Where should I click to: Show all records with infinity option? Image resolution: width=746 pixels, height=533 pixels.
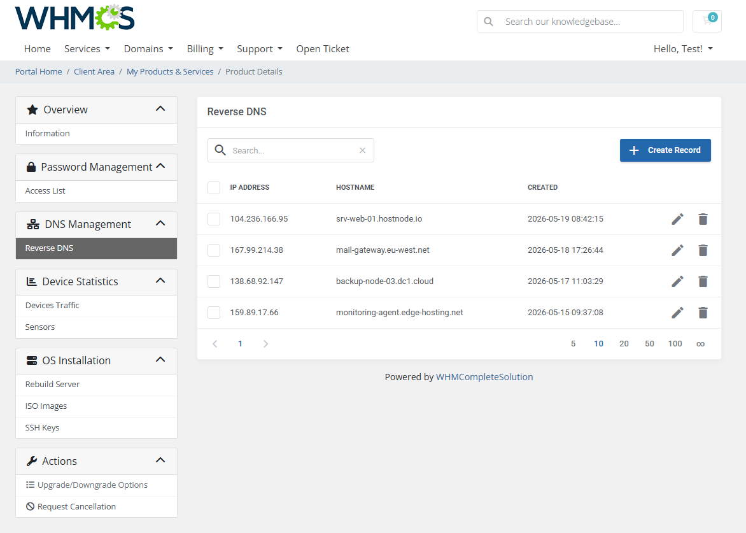(x=700, y=344)
